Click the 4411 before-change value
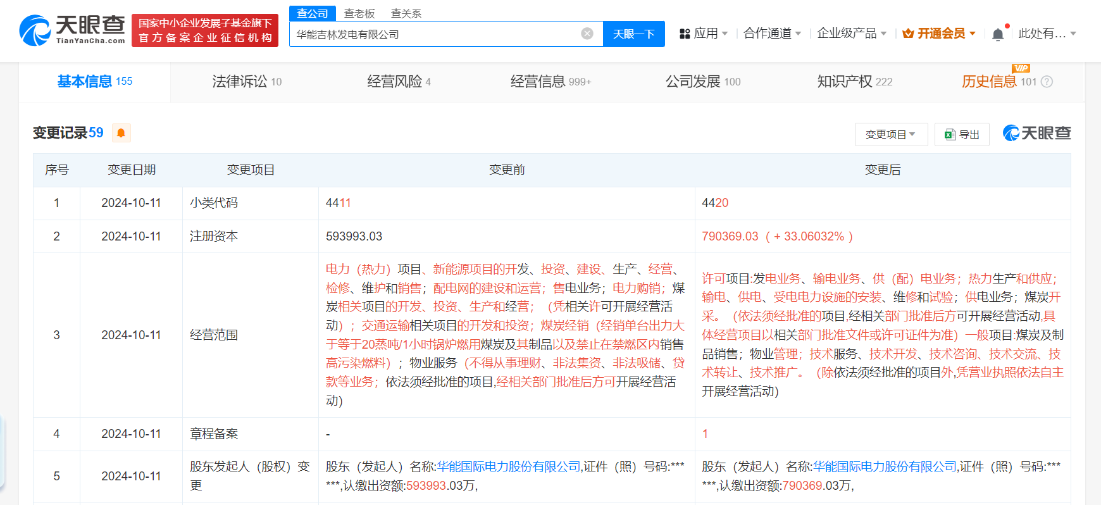 coord(339,203)
